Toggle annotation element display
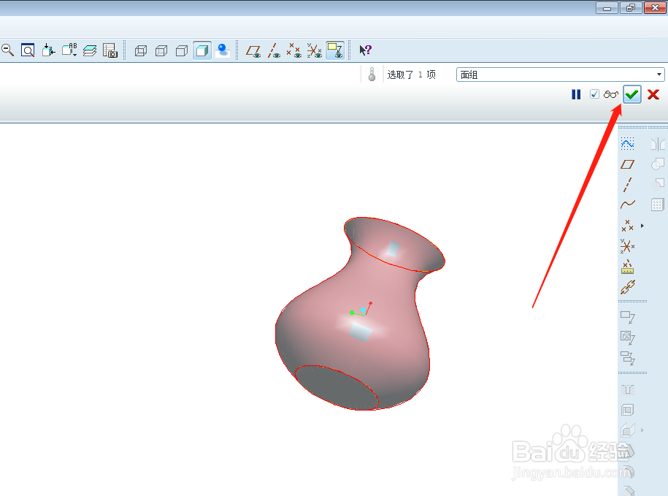 (x=335, y=50)
